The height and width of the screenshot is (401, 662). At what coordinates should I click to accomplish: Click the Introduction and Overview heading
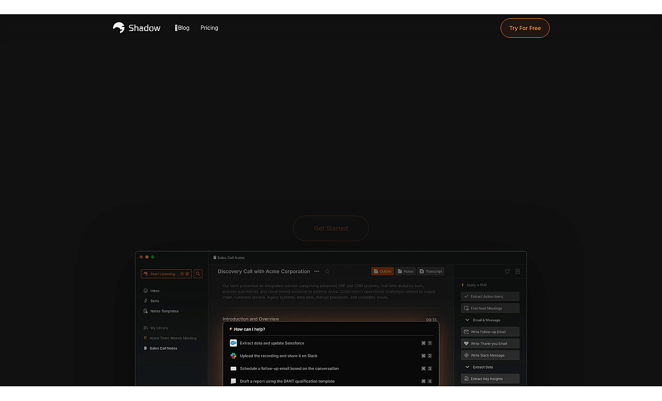tap(251, 319)
